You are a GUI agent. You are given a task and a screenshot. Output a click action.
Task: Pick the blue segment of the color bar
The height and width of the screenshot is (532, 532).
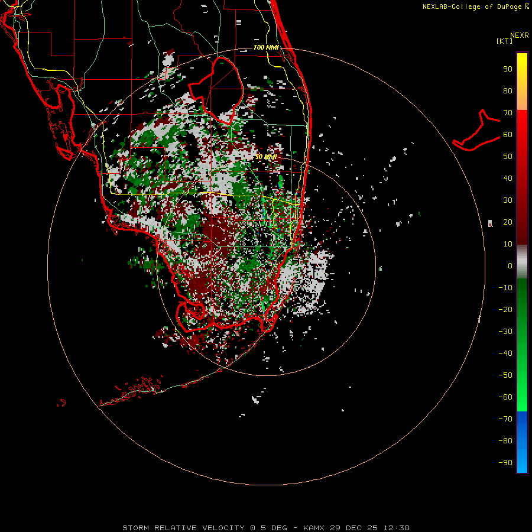(522, 442)
